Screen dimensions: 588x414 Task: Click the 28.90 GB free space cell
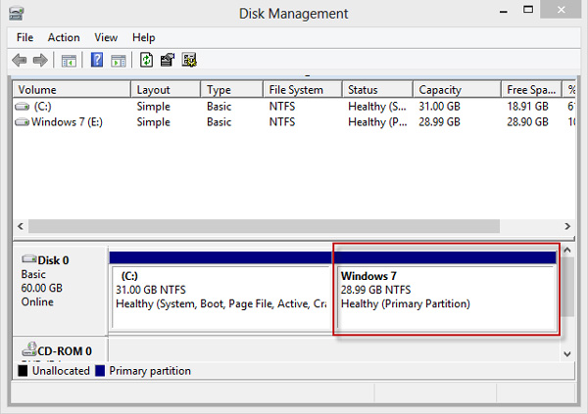tap(527, 122)
